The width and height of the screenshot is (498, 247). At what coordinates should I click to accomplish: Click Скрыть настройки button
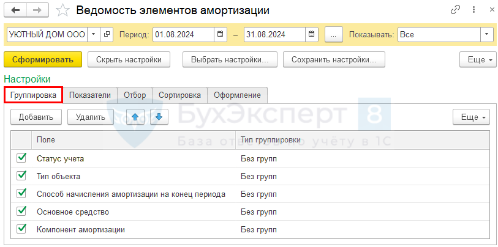pos(129,59)
